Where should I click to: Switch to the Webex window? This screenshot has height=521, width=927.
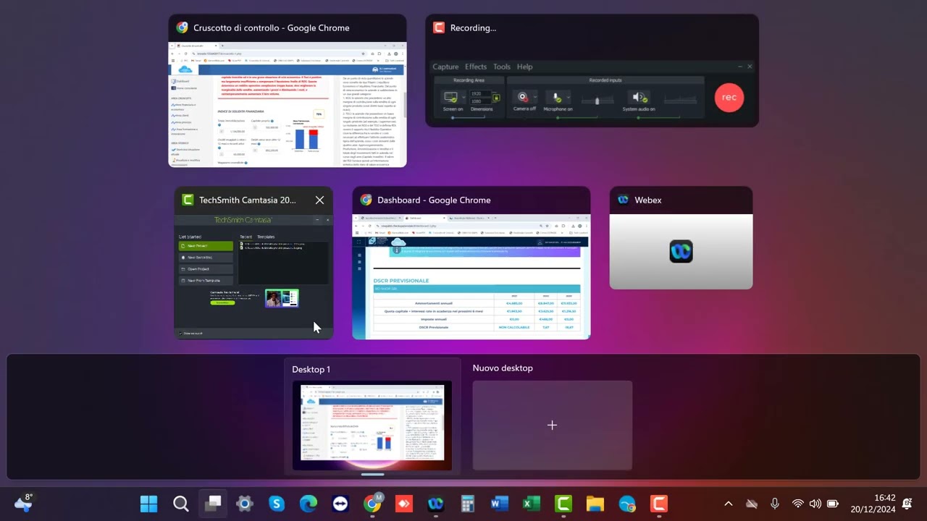681,251
